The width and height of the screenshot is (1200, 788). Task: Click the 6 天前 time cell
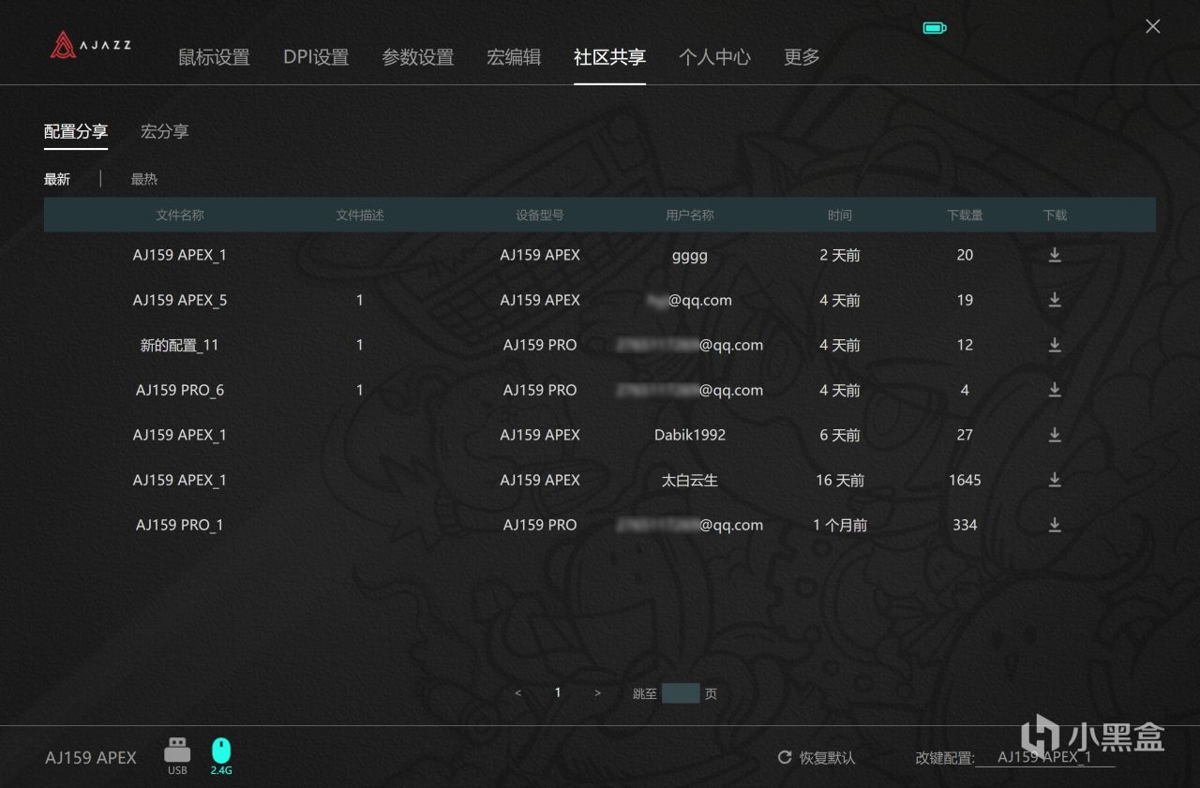[x=840, y=435]
